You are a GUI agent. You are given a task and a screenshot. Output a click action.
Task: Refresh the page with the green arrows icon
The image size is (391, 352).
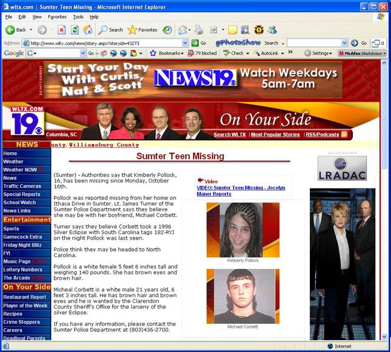(75, 30)
